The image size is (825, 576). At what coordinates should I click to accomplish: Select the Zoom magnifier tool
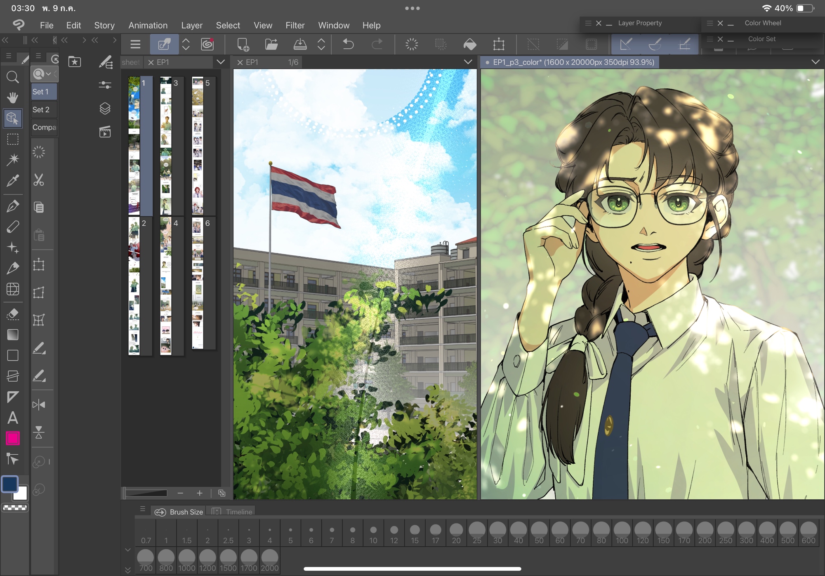[x=12, y=77]
